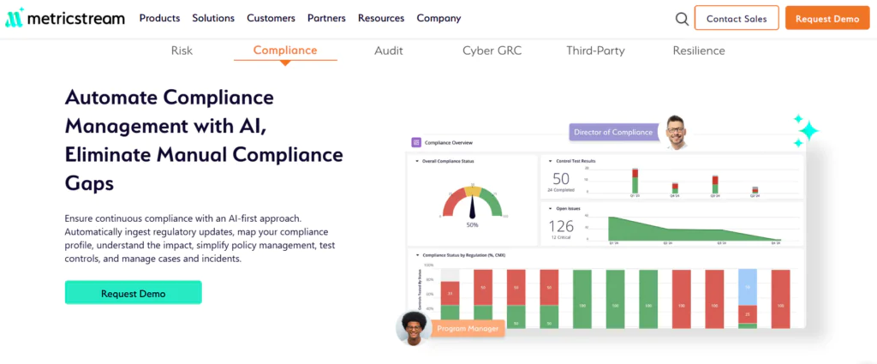Click the 126 open issues count
This screenshot has width=877, height=364.
(561, 226)
